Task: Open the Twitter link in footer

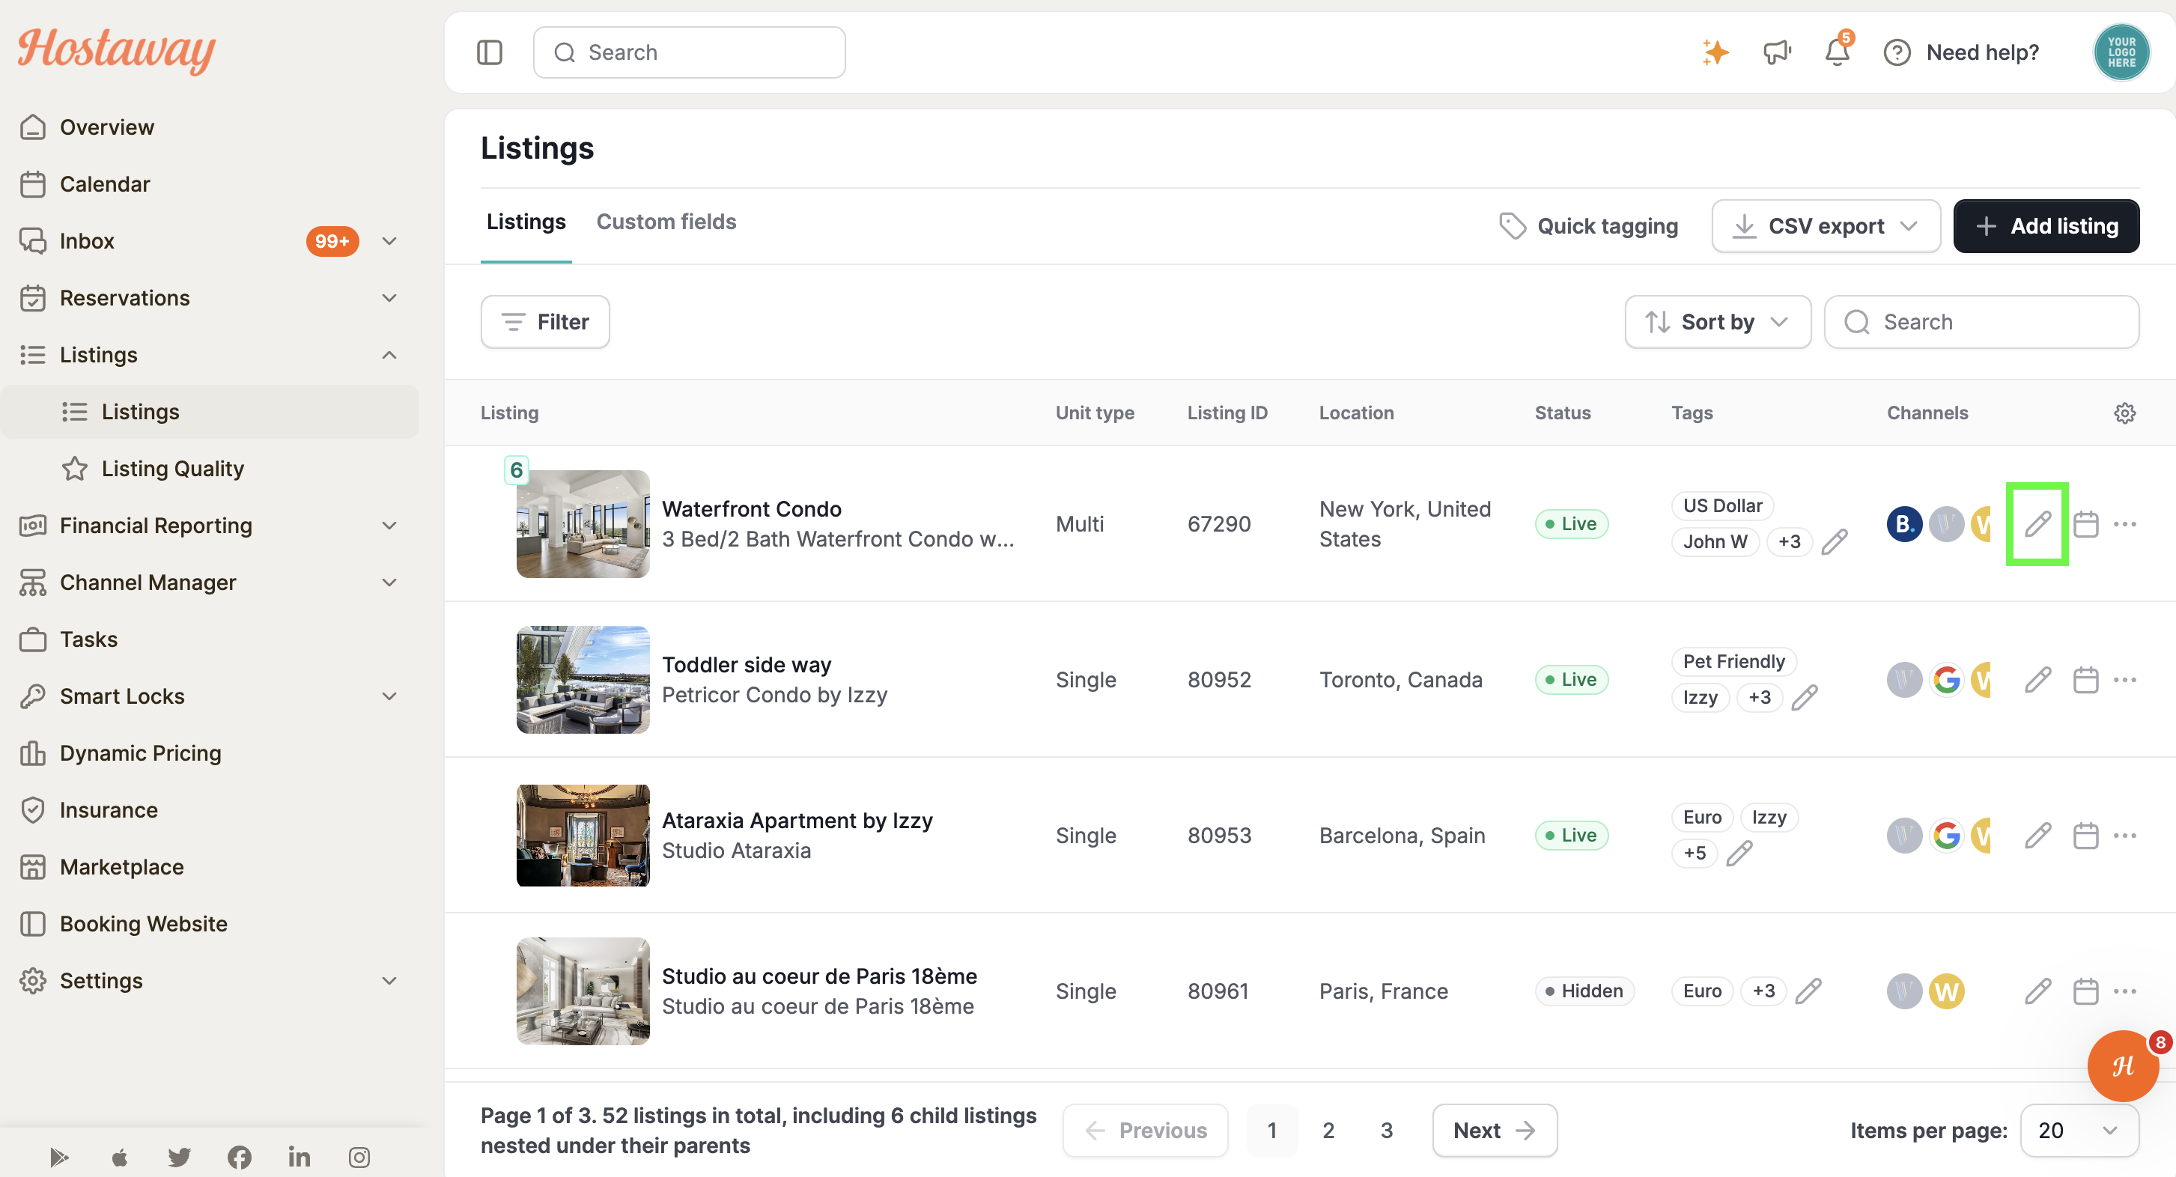Action: point(179,1157)
